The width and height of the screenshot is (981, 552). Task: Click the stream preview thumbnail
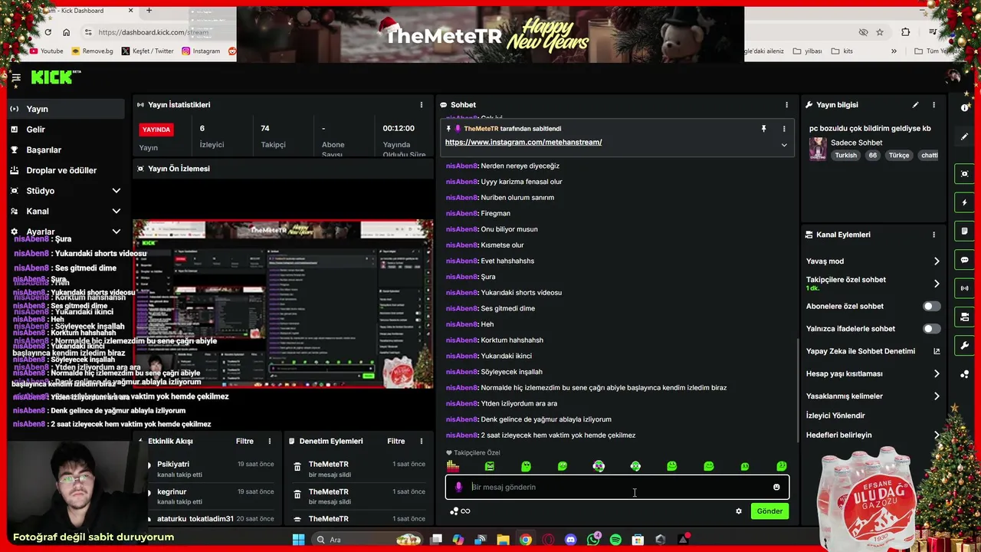pos(283,304)
